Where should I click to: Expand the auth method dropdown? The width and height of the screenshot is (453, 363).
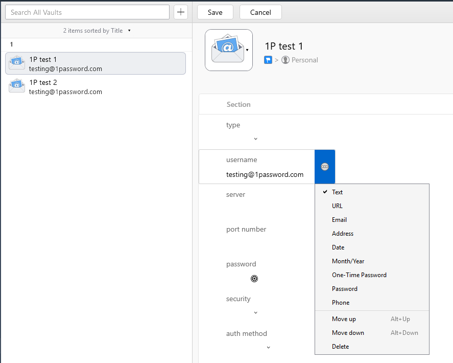tap(269, 347)
